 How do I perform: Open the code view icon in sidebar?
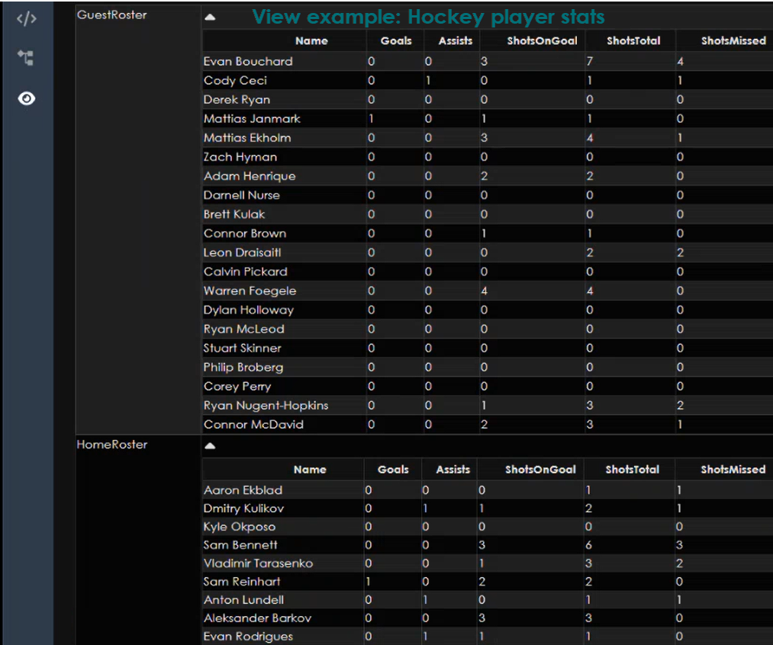point(27,19)
